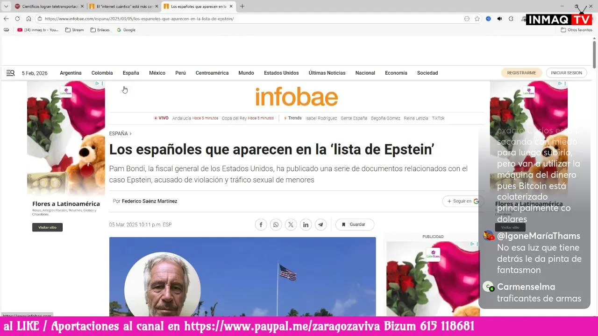The image size is (598, 336).
Task: Close the 'El internet cuántico' tab
Action: (x=157, y=7)
